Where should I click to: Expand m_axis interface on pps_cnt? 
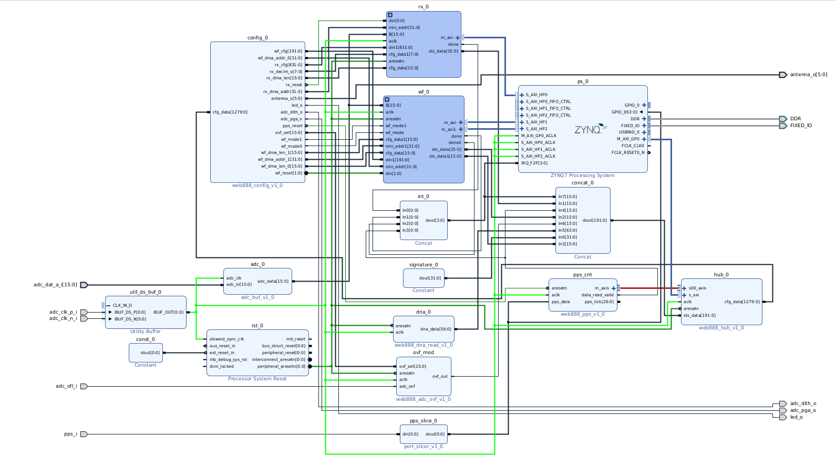[x=613, y=288]
